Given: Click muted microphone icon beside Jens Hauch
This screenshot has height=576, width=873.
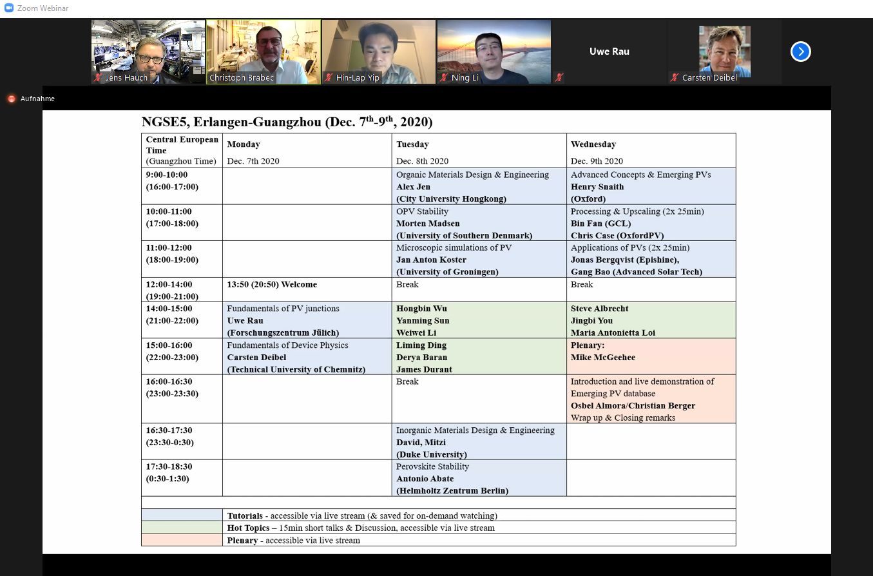Looking at the screenshot, I should tap(99, 78).
